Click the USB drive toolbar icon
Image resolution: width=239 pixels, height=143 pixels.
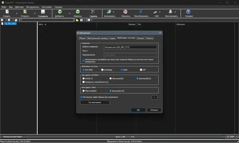coord(155,12)
